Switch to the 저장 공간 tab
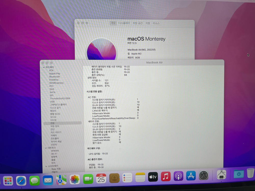Viewport: 255px width, 191px height. coord(138,23)
